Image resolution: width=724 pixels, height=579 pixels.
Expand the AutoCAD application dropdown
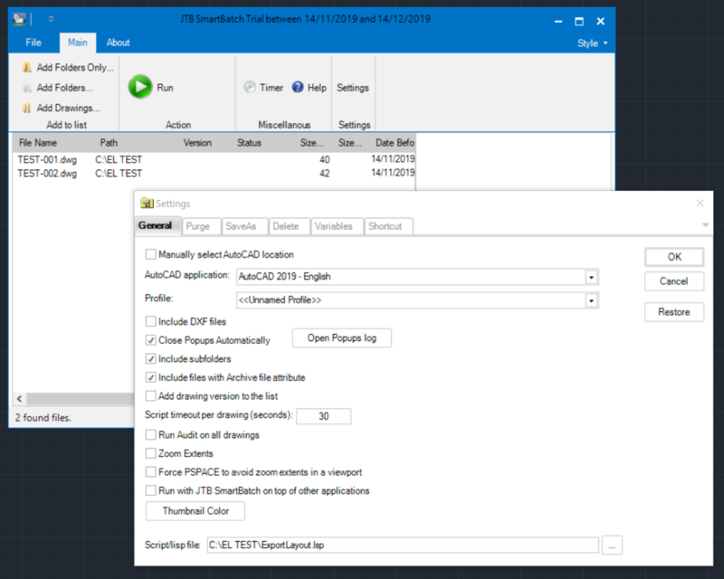(590, 277)
